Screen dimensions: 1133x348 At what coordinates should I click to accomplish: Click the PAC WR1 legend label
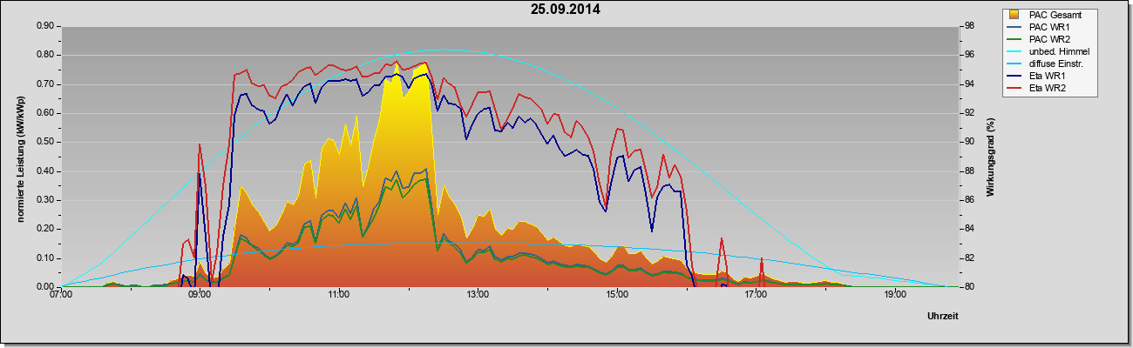[1049, 27]
